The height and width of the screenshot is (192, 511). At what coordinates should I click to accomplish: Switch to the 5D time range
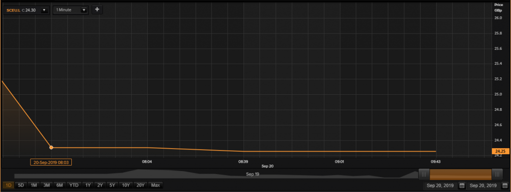coord(21,185)
